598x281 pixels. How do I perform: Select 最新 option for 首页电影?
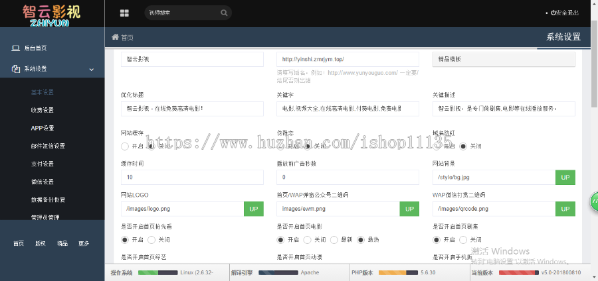click(x=334, y=240)
